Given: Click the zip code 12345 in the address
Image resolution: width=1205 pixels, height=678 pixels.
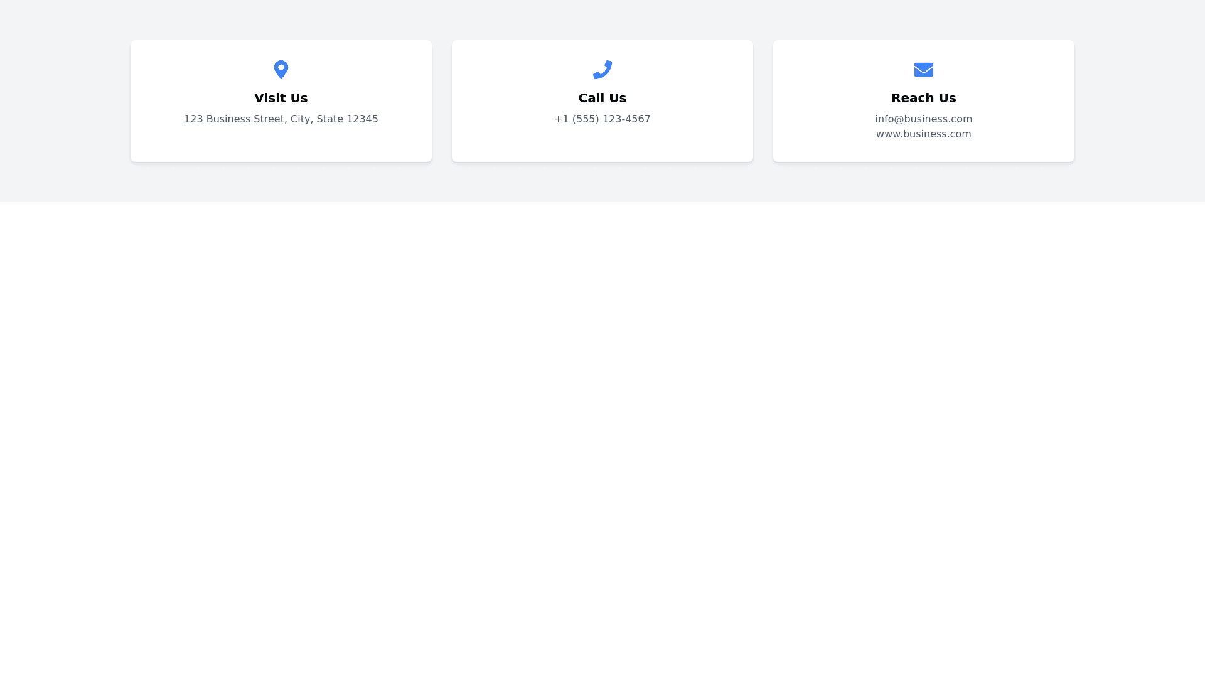Looking at the screenshot, I should point(362,119).
